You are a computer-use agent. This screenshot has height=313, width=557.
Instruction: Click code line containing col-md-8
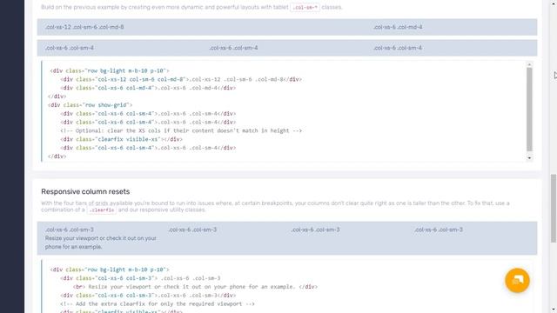[x=181, y=79]
